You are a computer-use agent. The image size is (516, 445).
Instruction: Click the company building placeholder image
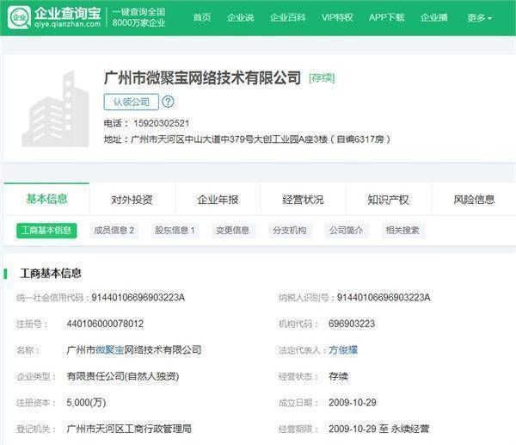[55, 109]
